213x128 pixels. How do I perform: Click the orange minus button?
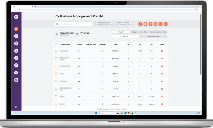(161, 24)
